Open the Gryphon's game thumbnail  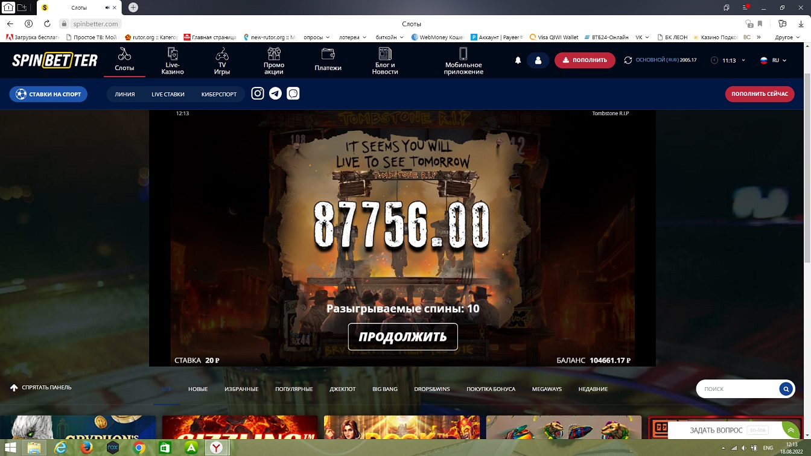tap(78, 427)
